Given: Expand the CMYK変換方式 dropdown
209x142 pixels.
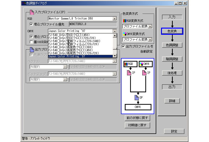Looking at the screenshot, I should pos(150,40).
